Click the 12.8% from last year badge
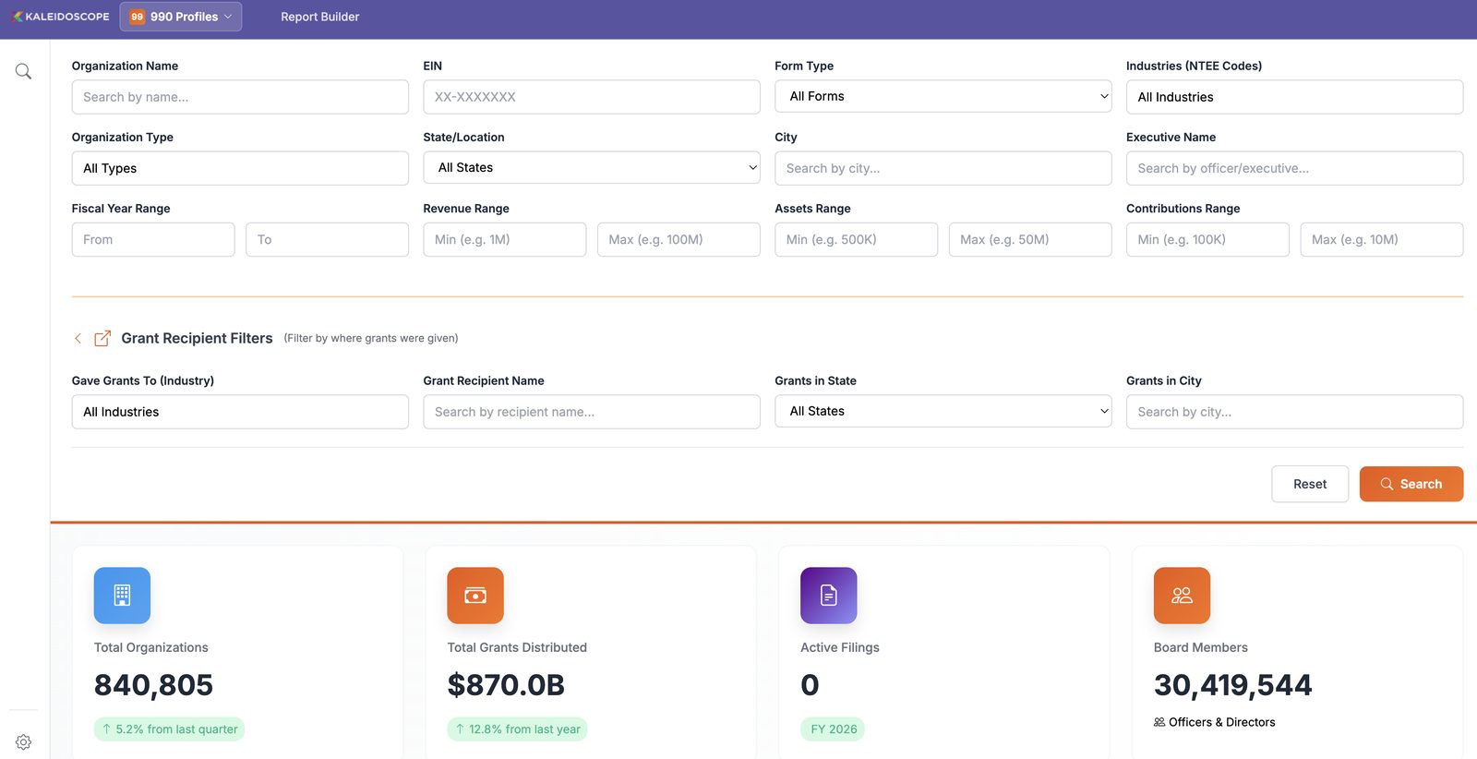This screenshot has height=759, width=1477. pyautogui.click(x=517, y=729)
